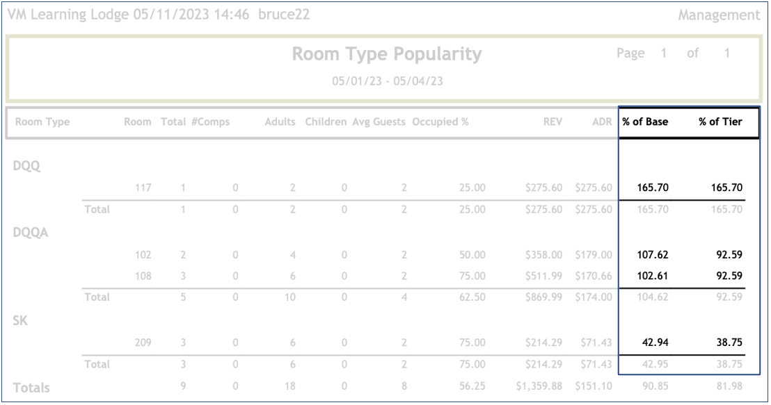771x405 pixels.
Task: Select the DQQA room type group label
Action: pyautogui.click(x=31, y=233)
